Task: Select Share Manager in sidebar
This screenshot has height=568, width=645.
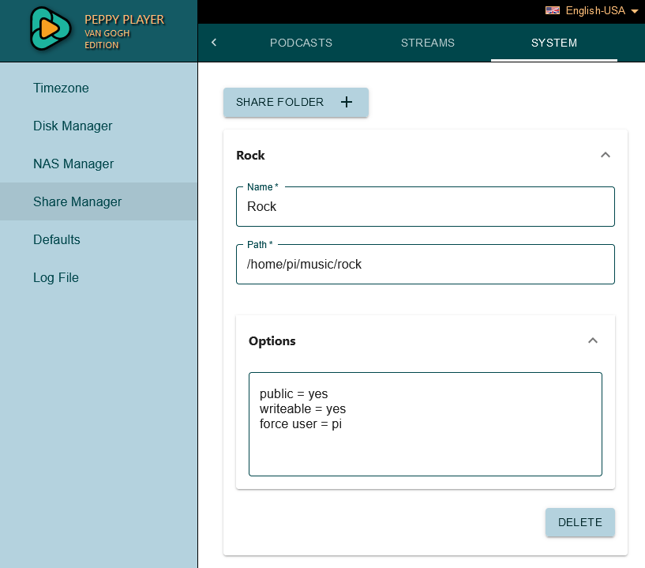Action: [x=99, y=201]
